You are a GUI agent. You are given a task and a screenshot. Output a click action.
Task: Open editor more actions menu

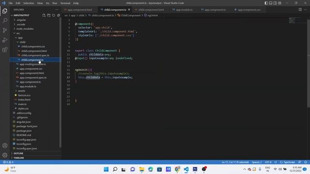tap(306, 10)
